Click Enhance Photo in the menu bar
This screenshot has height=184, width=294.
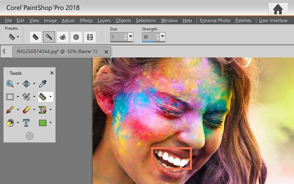(215, 20)
